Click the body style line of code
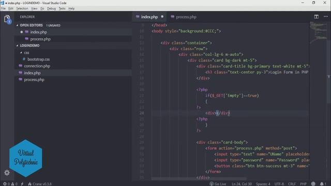 186,31
